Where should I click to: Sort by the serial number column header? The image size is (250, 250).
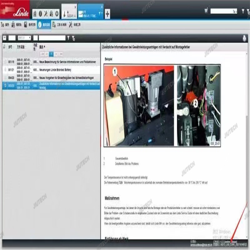coord(10,47)
